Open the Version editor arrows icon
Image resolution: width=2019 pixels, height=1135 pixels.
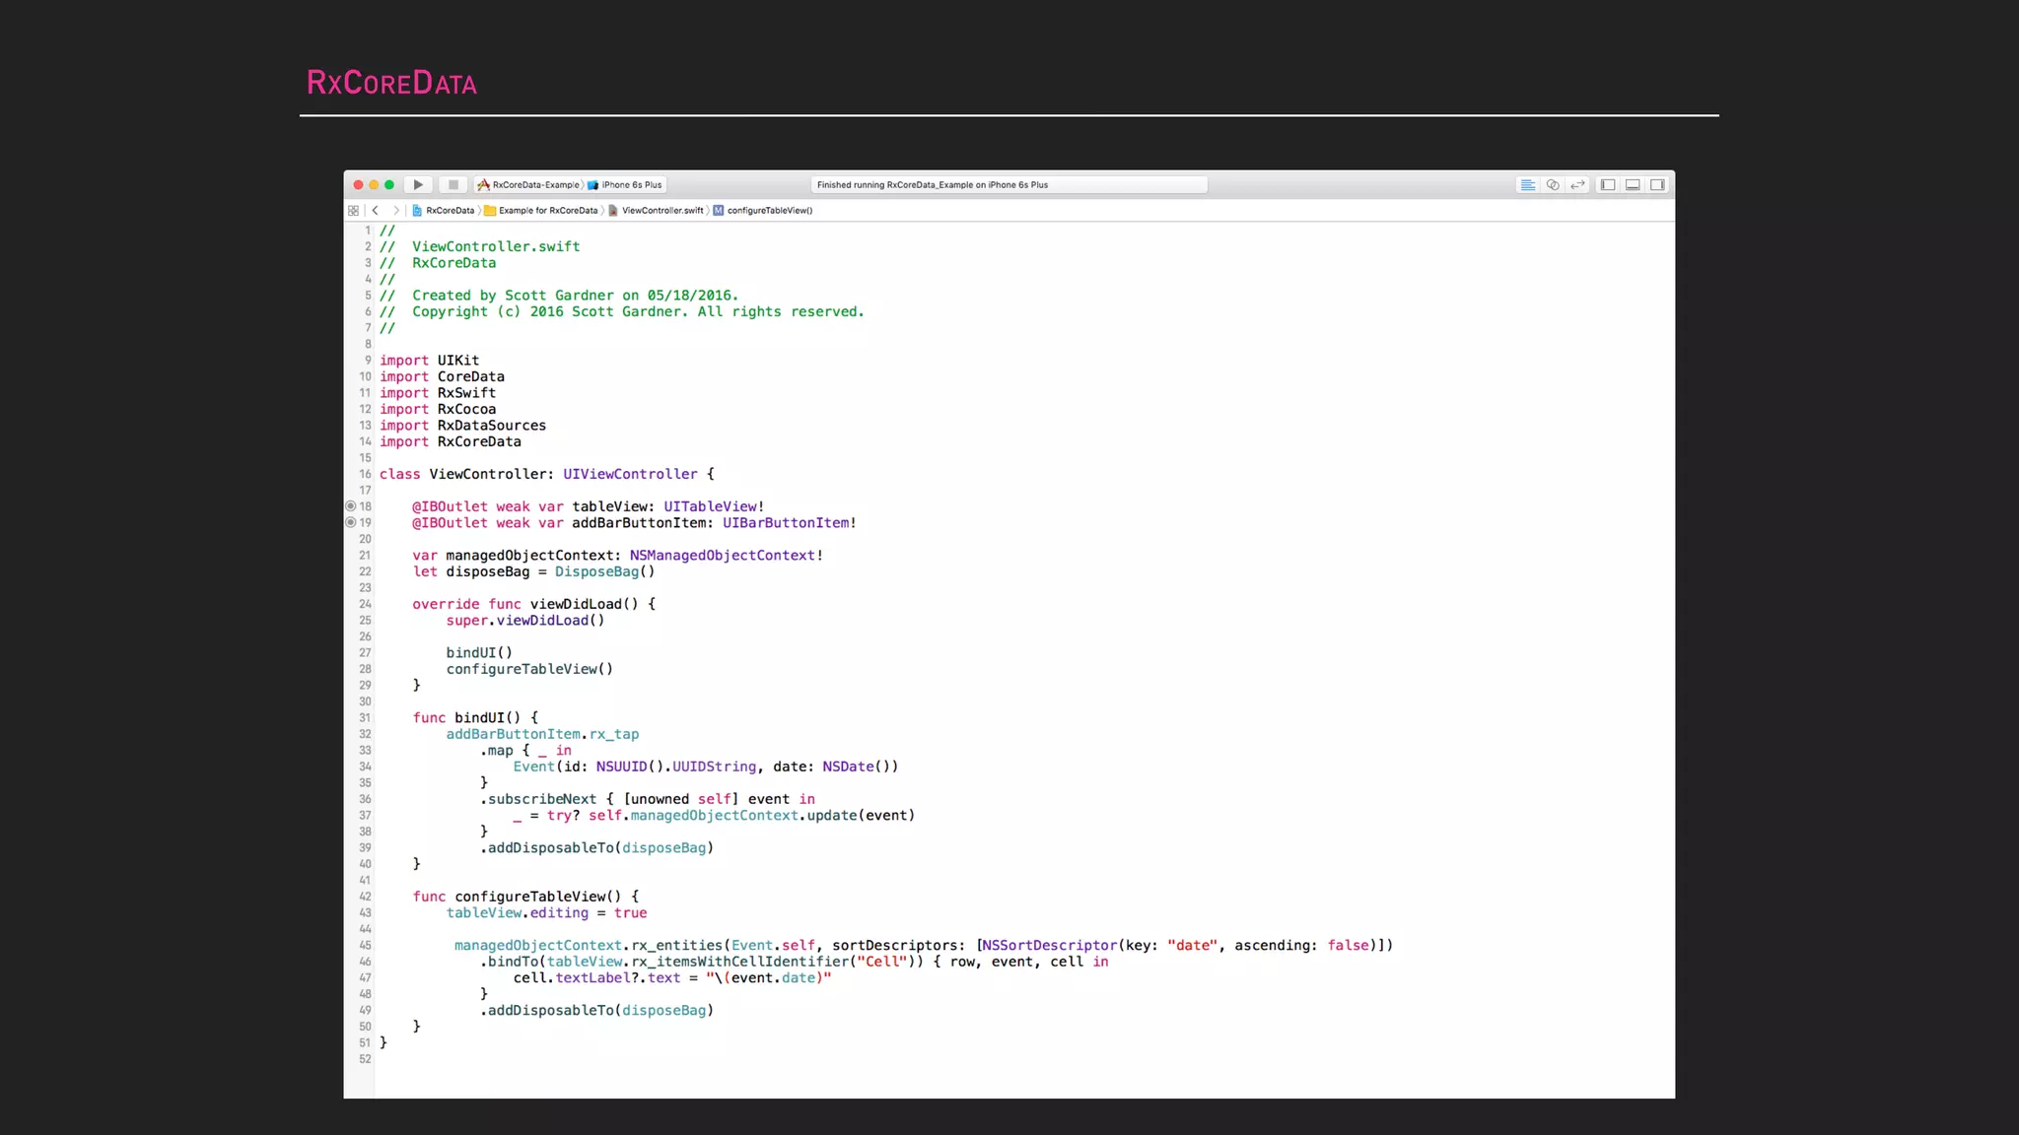pos(1577,185)
